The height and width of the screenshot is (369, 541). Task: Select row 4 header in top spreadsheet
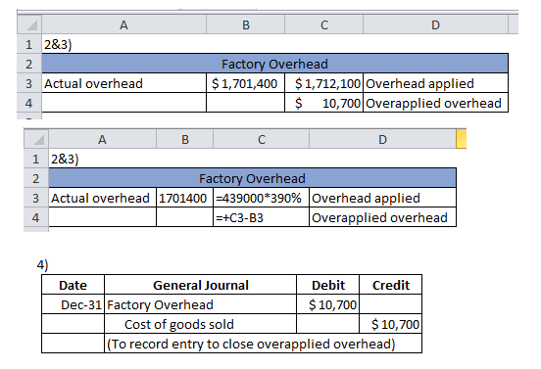pos(29,103)
